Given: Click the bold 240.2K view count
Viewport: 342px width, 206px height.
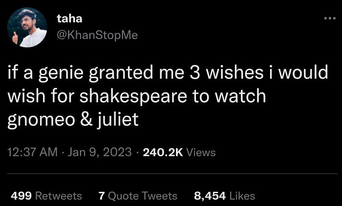Looking at the screenshot, I should [x=163, y=152].
